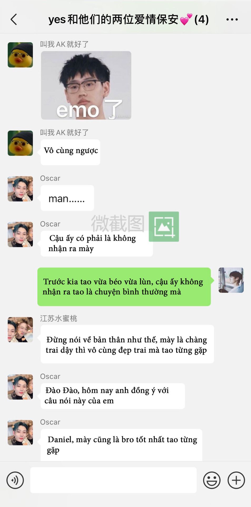Tap the 'Đừng nói về bản thân' message
The width and height of the screenshot is (251, 507).
coord(127,344)
